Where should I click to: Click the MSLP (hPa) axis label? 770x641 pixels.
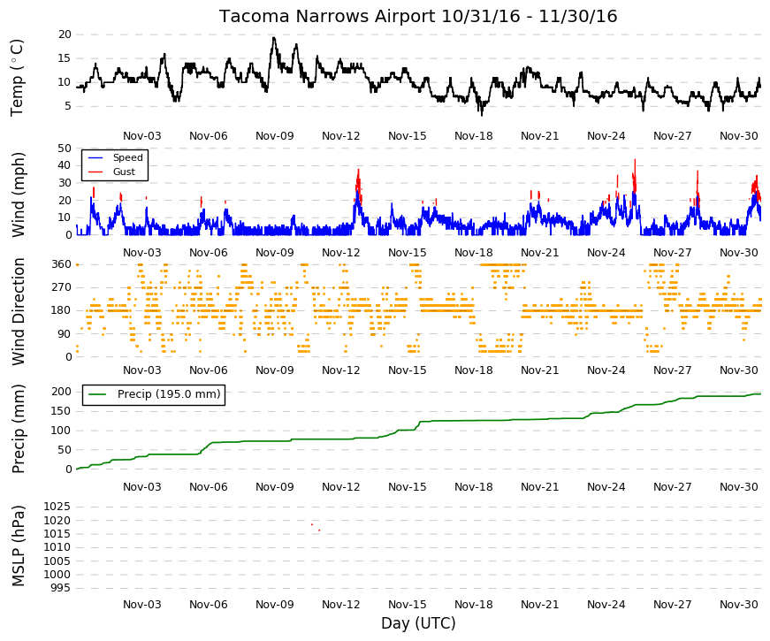[x=18, y=546]
